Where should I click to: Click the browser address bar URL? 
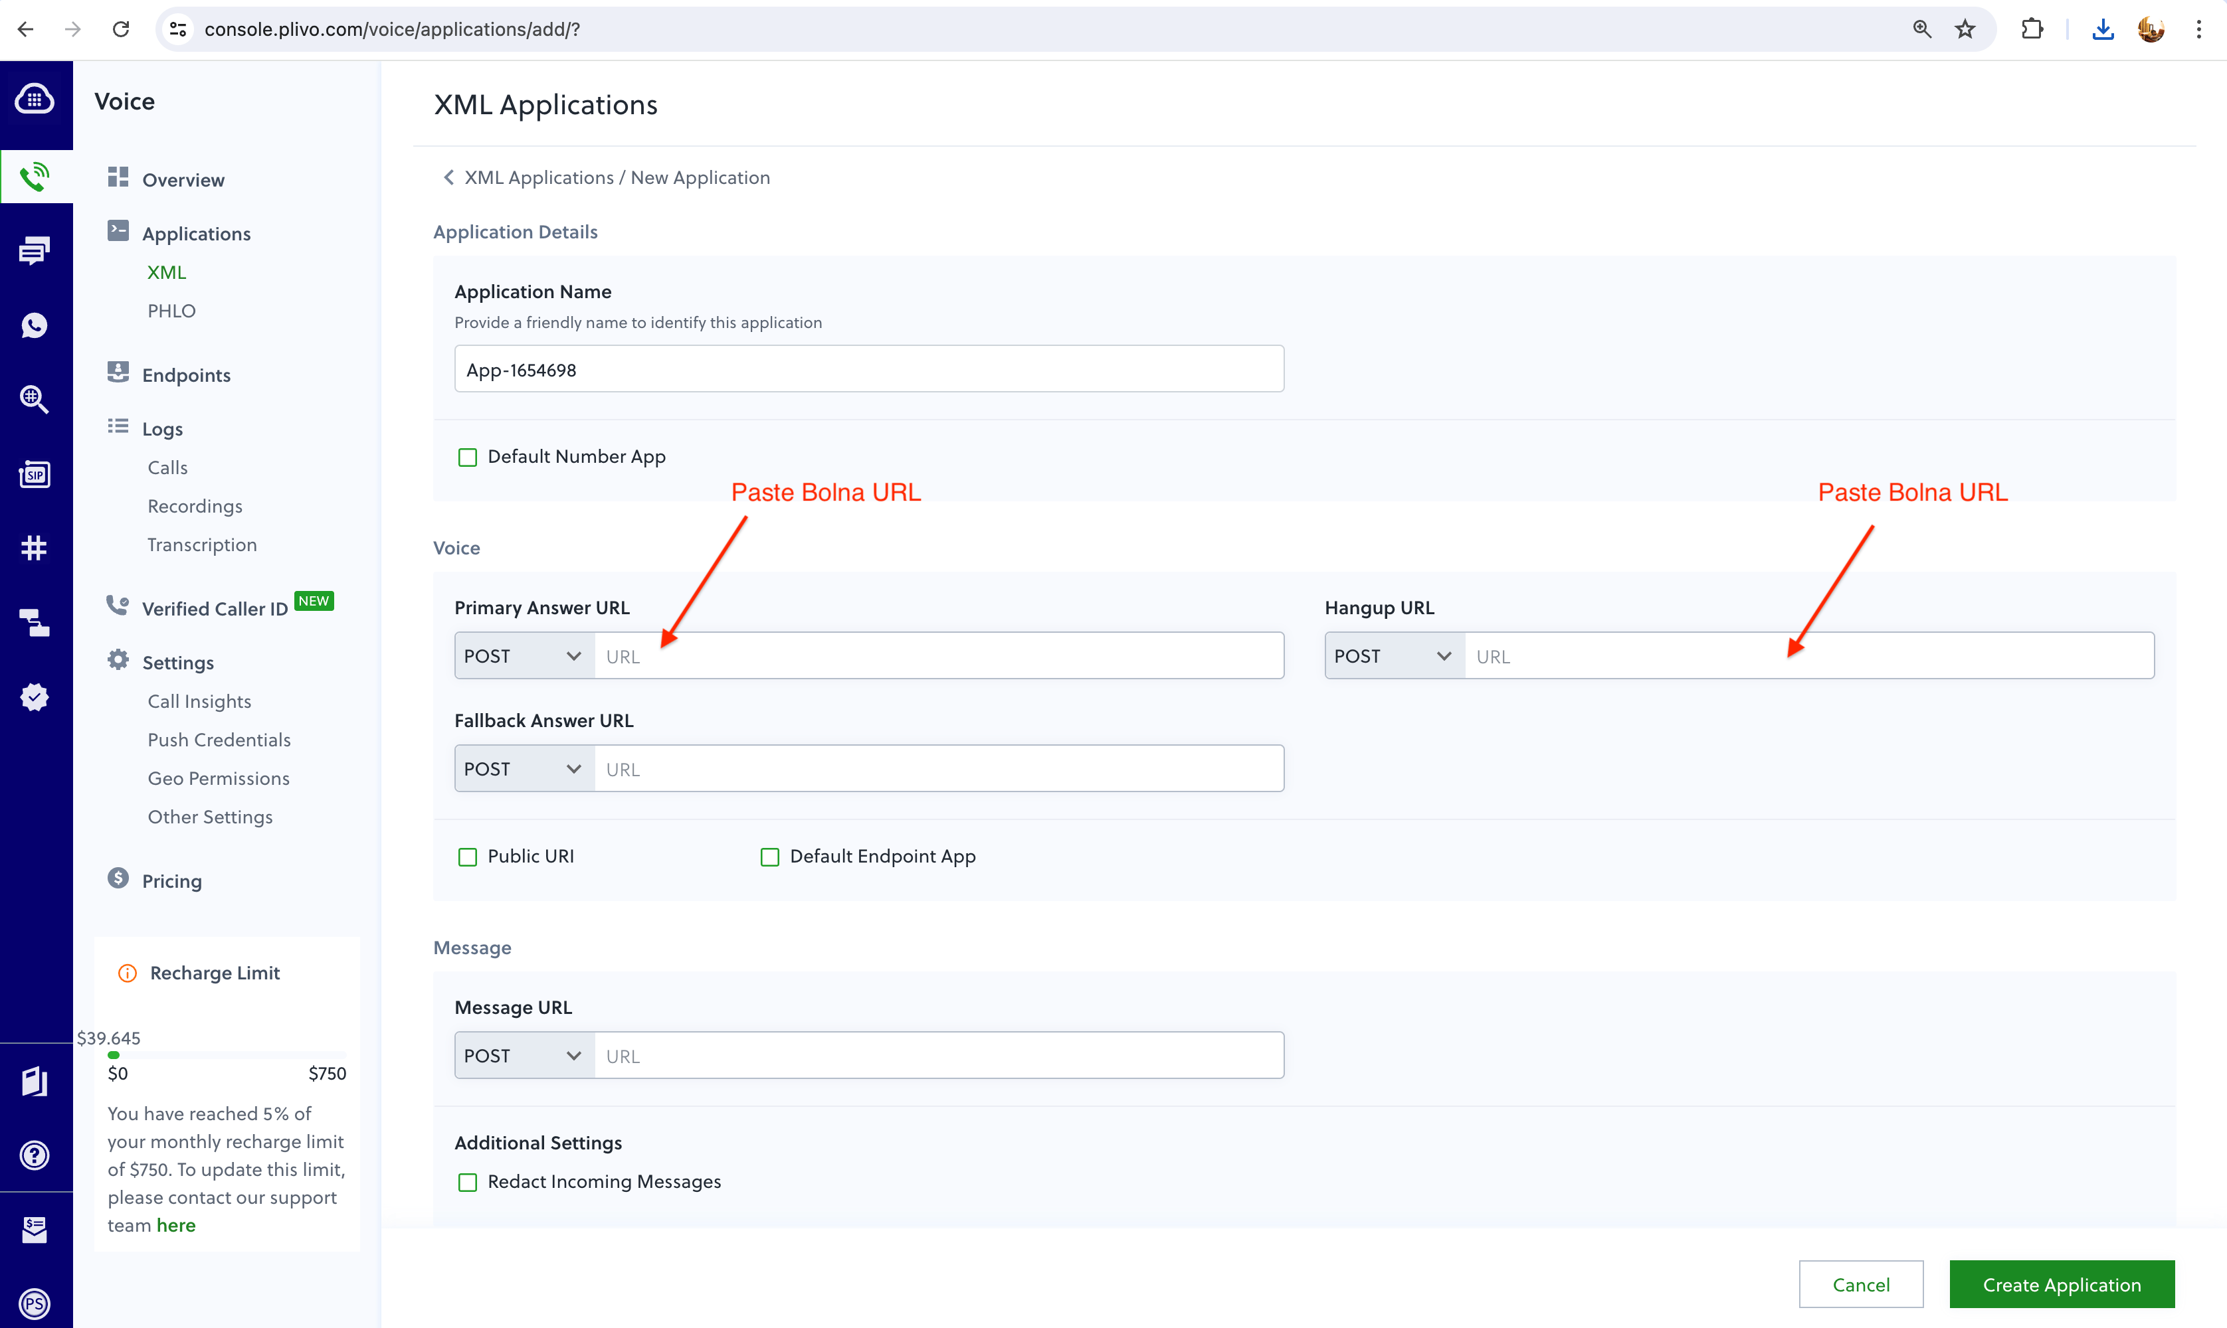point(392,29)
